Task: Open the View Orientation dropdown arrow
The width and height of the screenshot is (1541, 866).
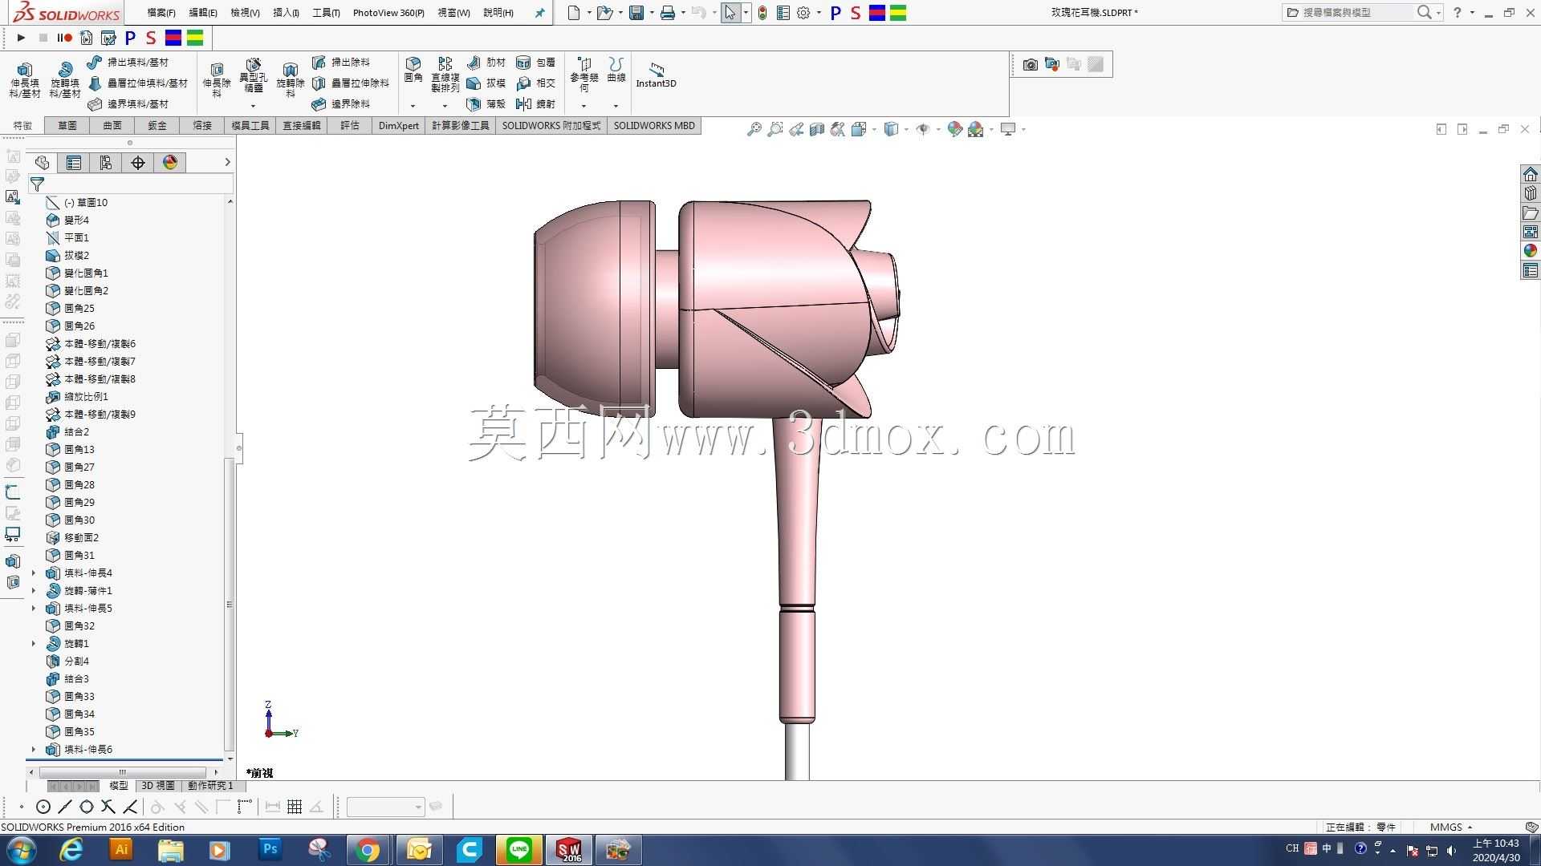Action: [x=874, y=129]
